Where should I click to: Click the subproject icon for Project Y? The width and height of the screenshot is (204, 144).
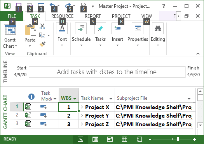(28, 115)
